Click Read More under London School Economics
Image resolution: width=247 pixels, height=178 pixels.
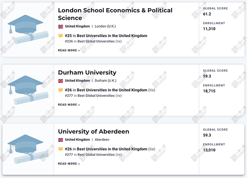69,50
